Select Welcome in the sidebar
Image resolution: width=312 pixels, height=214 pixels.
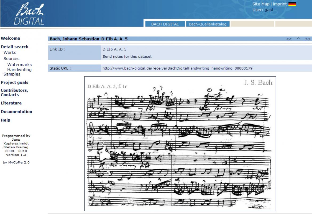(x=11, y=38)
